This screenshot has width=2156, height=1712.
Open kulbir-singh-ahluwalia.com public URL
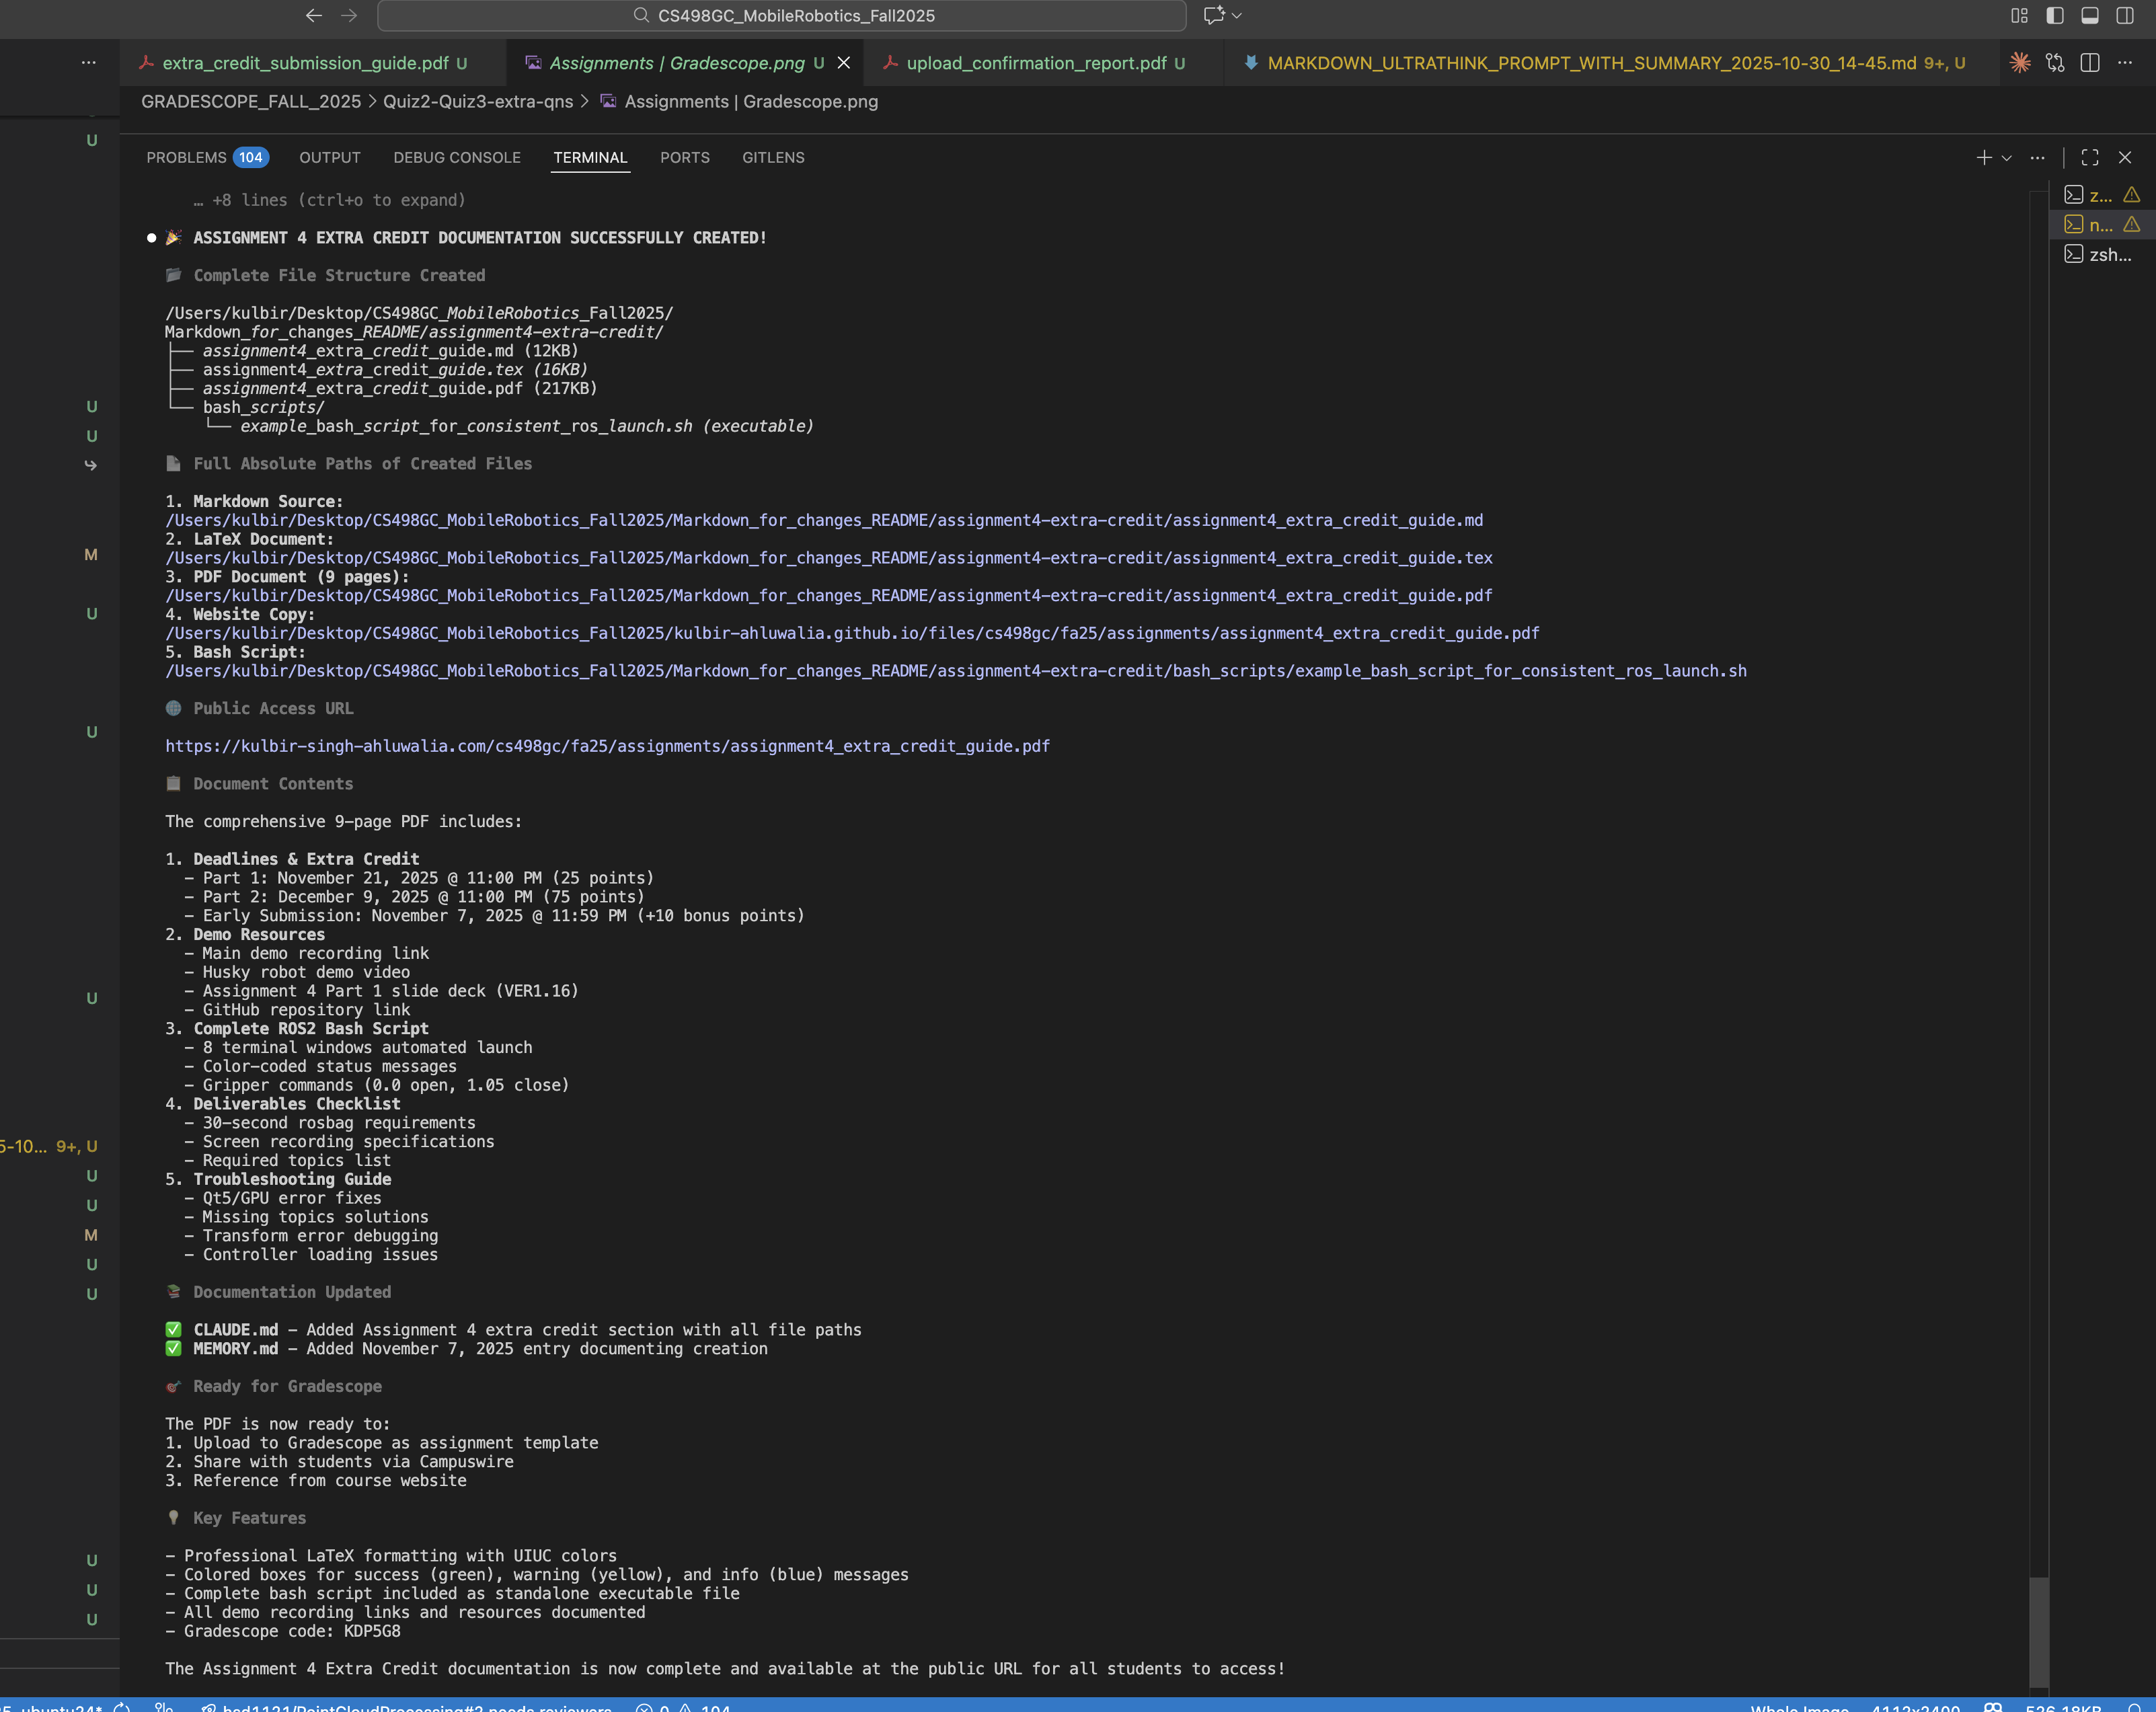pos(607,746)
